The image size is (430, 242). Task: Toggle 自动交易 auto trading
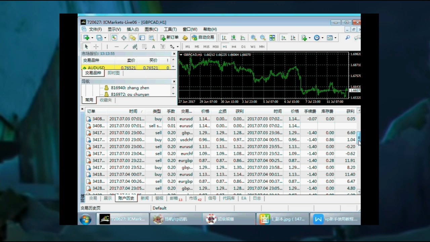click(203, 38)
